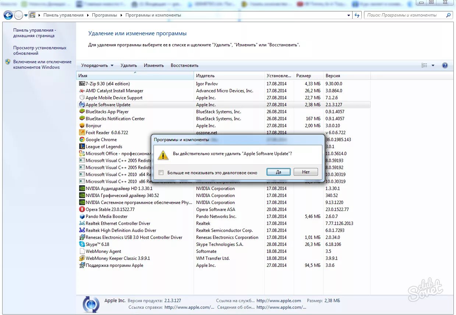Screen dimensions: 456x315
Task: Open Панель управления - домашняя страница link
Action: [35, 33]
